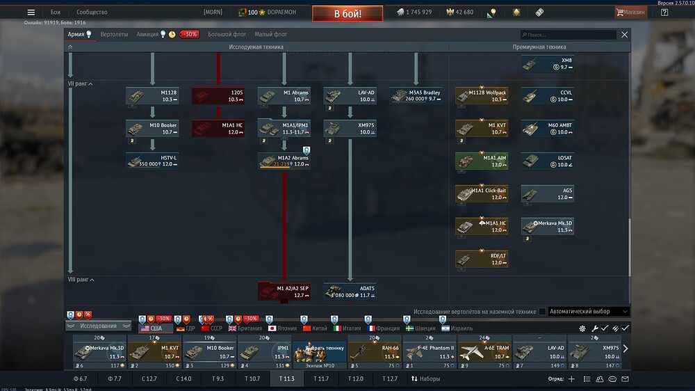This screenshot has height=391, width=695.
Task: Open the Бои menu
Action: pos(56,13)
